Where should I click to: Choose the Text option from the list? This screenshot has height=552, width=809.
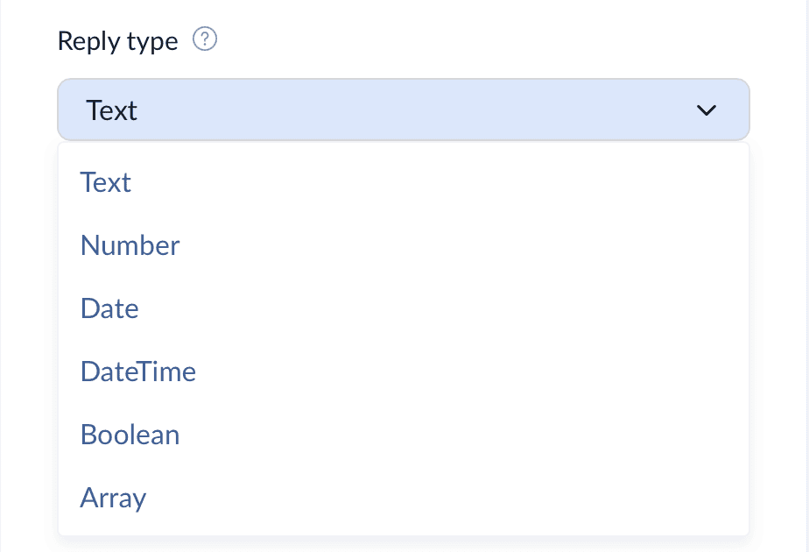pyautogui.click(x=403, y=182)
